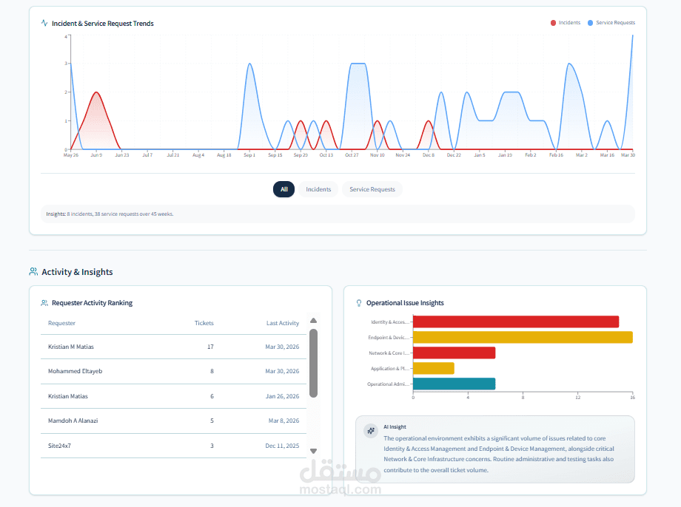Click the teal Operational Admin bar

point(454,384)
